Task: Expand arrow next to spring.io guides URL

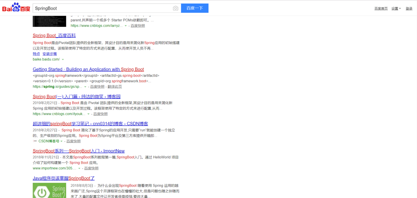Action: (85, 87)
